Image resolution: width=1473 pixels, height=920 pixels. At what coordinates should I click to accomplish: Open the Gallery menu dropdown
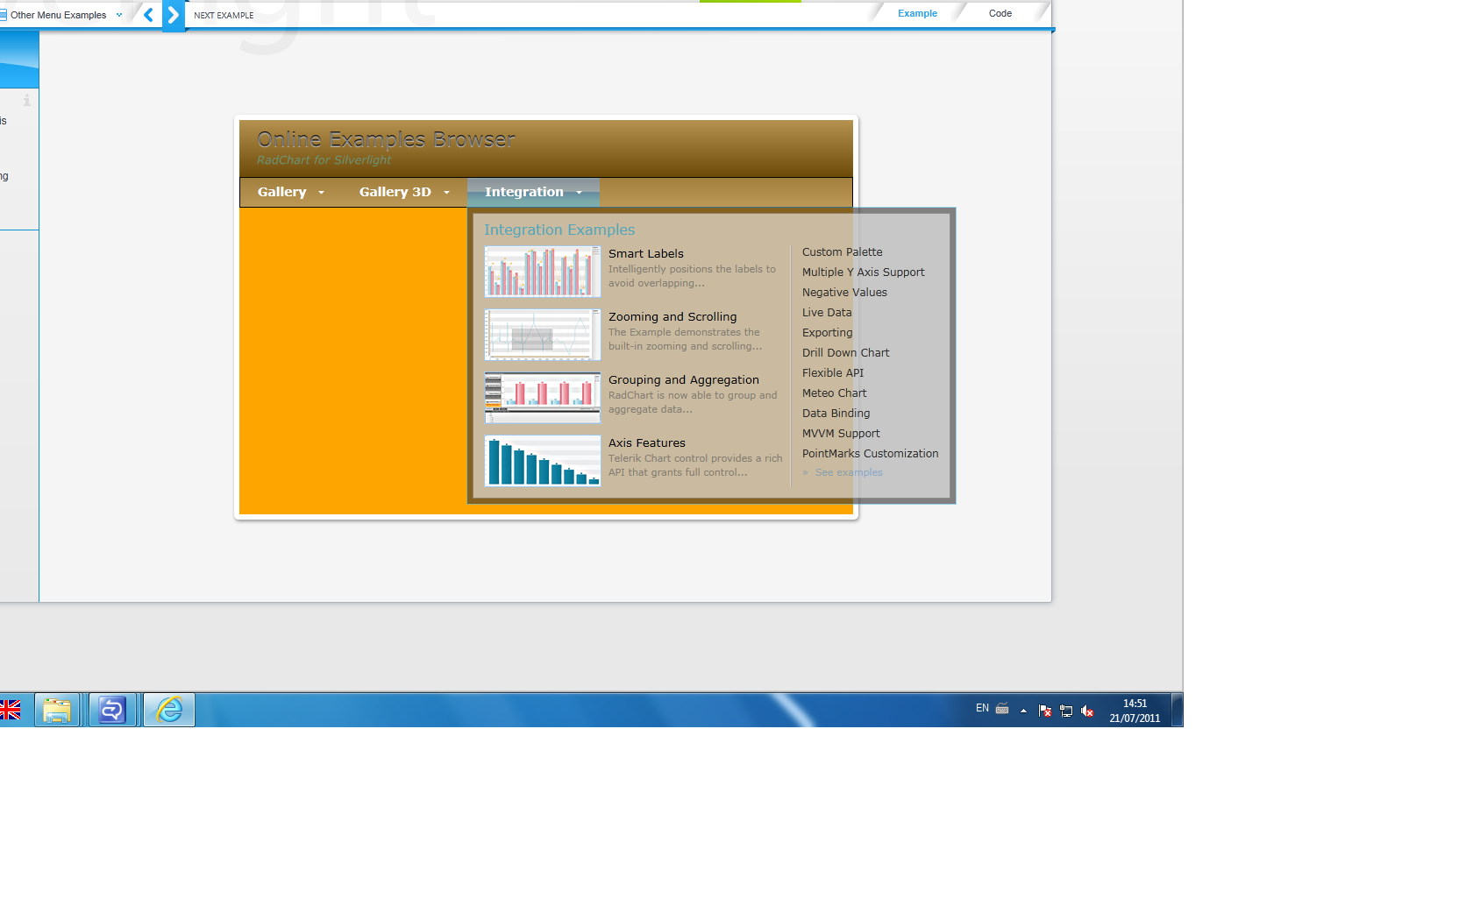click(x=291, y=192)
